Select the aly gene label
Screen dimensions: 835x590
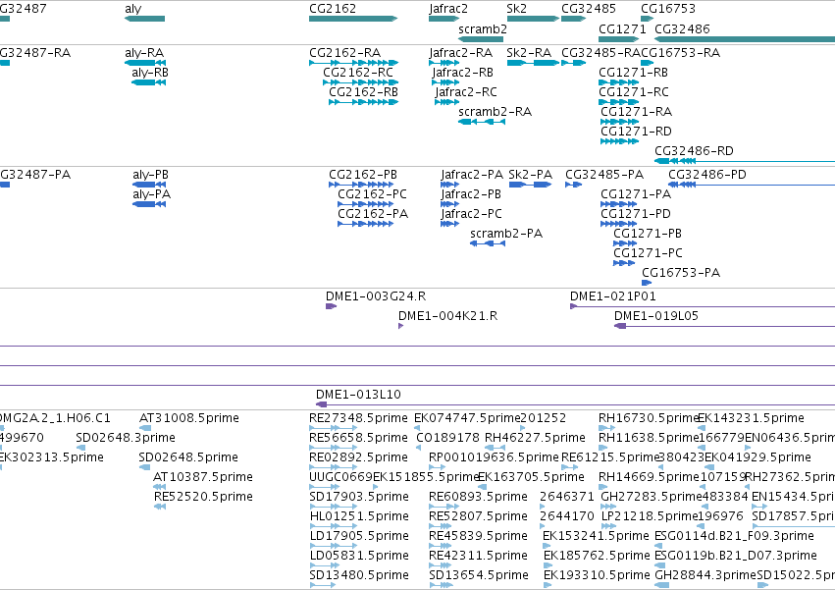tap(133, 9)
